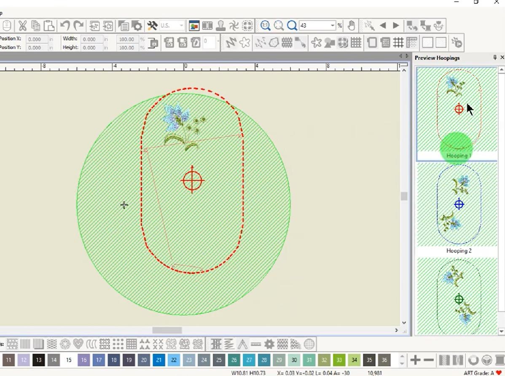Click the Preview Hoopings panel title
The height and width of the screenshot is (376, 505).
tap(437, 58)
